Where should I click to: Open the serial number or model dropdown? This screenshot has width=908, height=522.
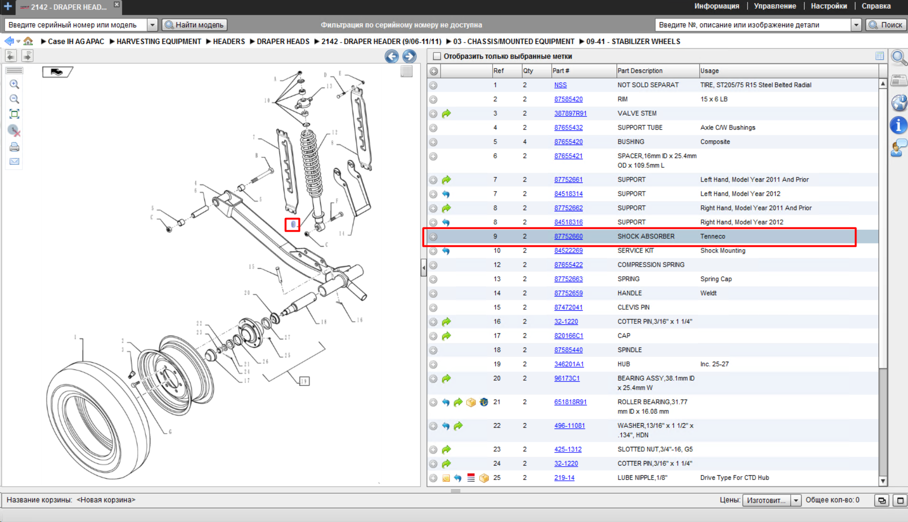coord(152,25)
